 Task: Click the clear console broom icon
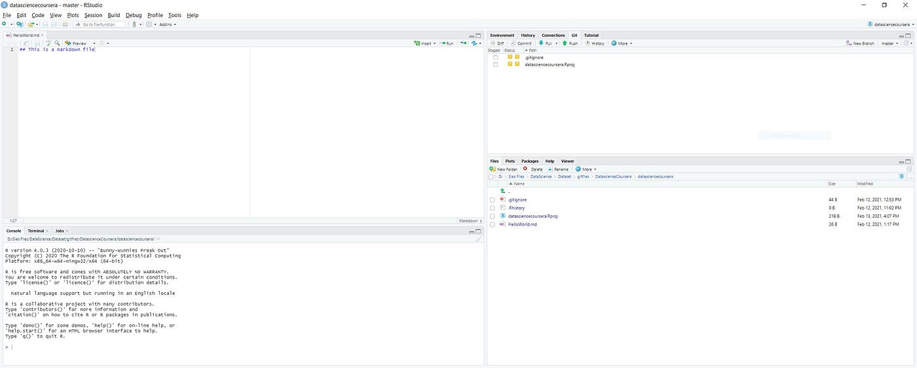point(478,239)
